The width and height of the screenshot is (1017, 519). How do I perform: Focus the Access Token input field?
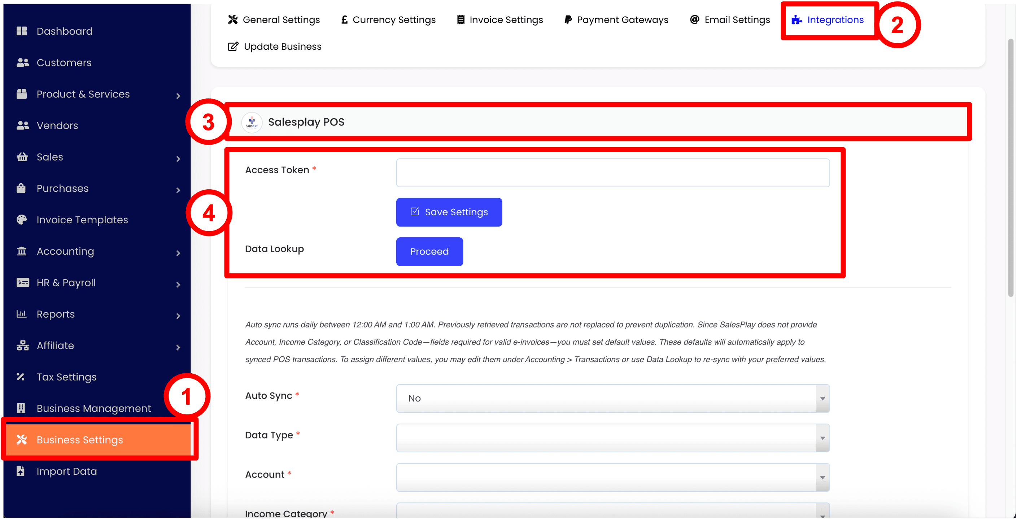612,173
